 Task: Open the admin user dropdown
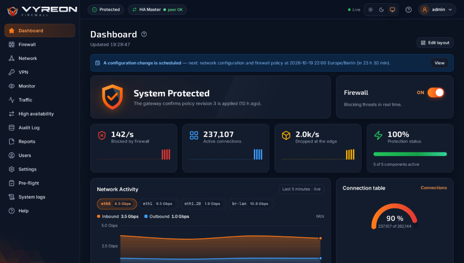coord(437,10)
